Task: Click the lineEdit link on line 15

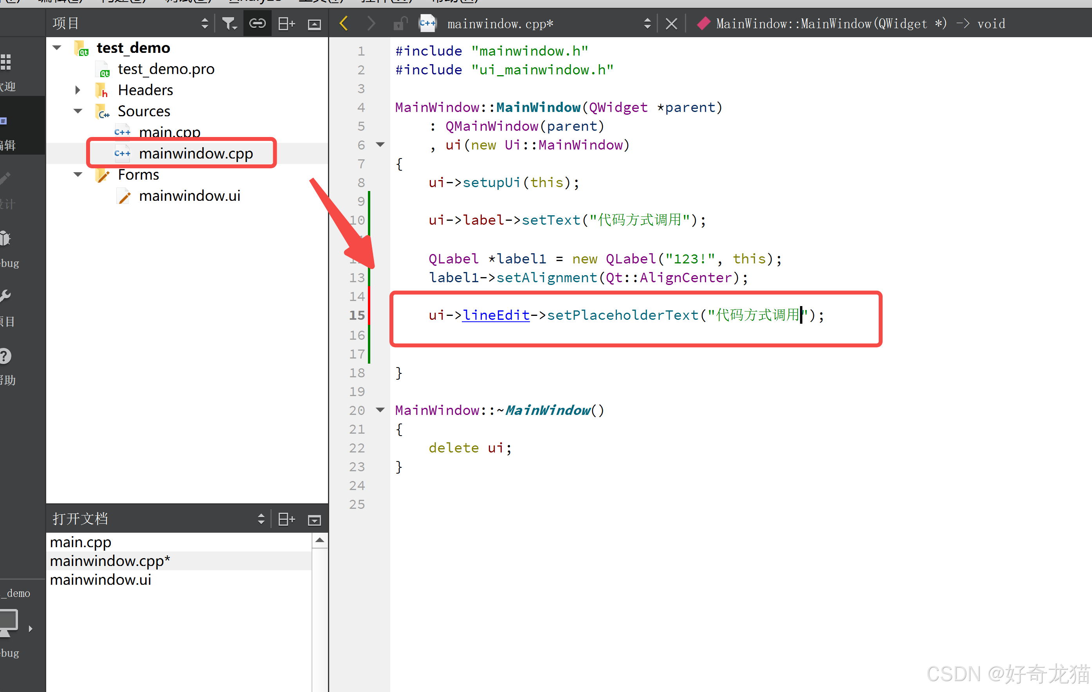Action: point(494,315)
